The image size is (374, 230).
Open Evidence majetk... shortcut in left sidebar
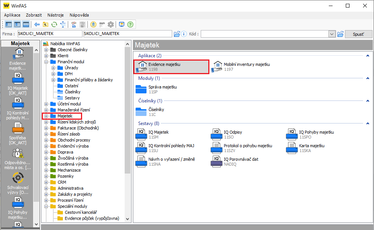coord(18,59)
